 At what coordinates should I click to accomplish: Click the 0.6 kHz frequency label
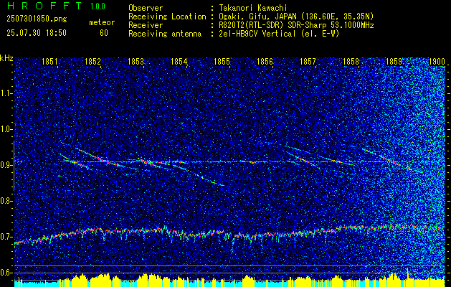click(6, 273)
